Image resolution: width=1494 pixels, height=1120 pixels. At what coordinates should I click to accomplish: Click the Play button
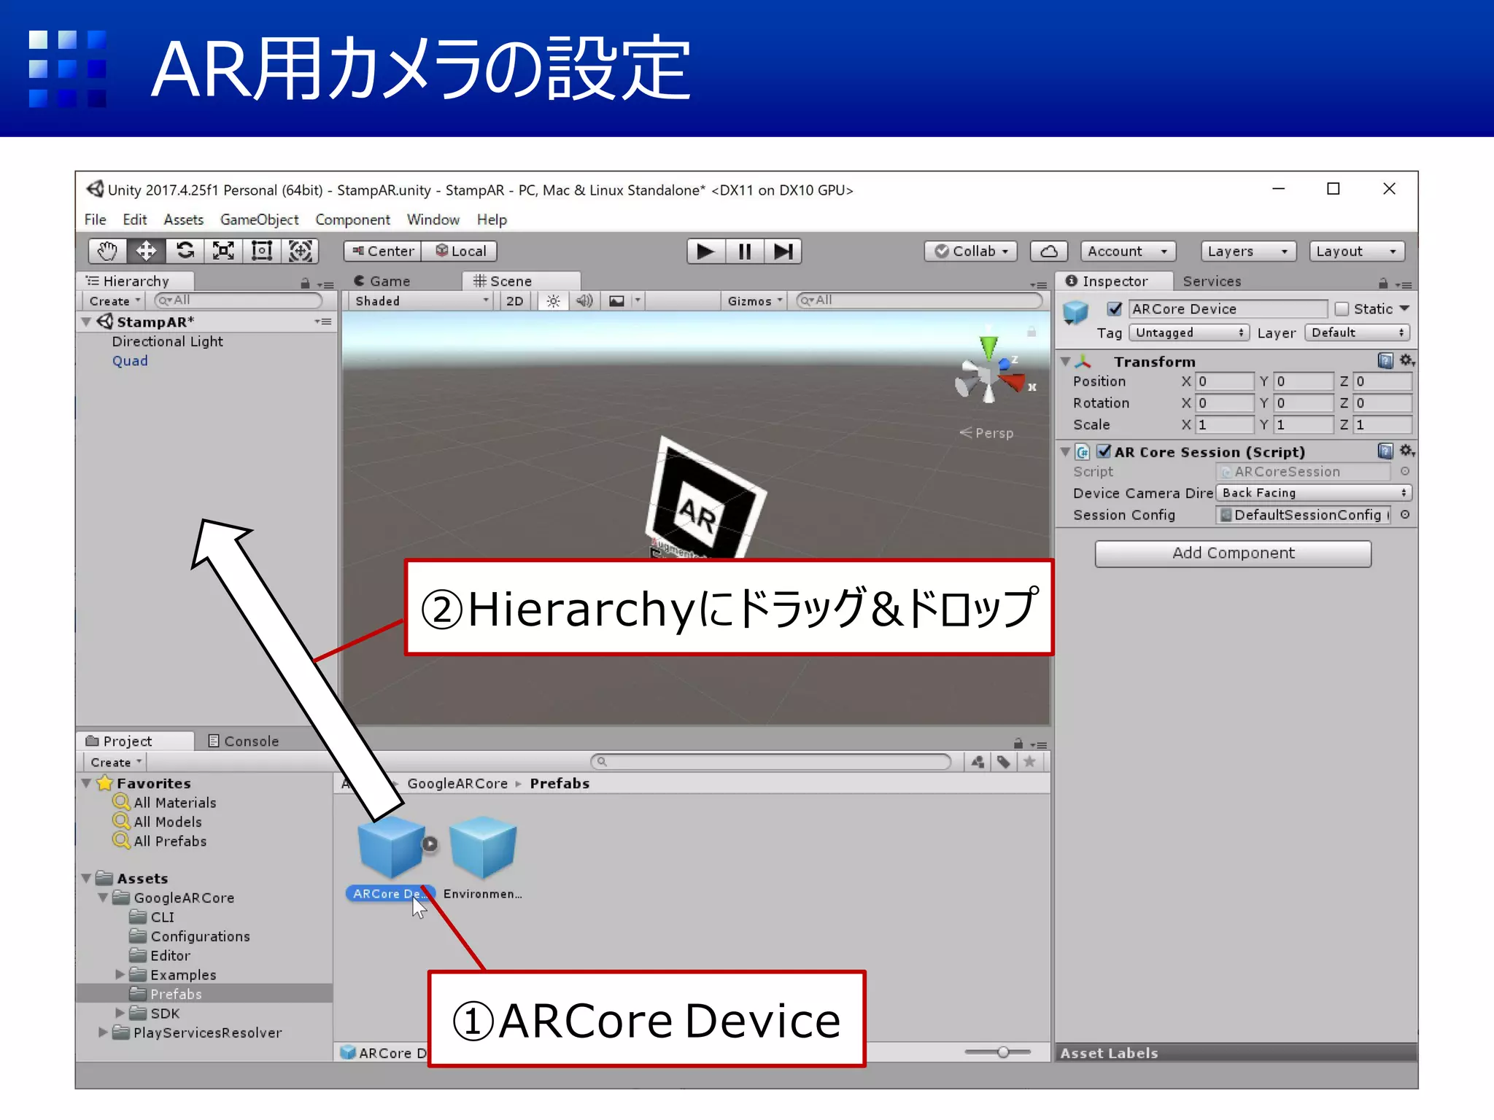(x=705, y=252)
